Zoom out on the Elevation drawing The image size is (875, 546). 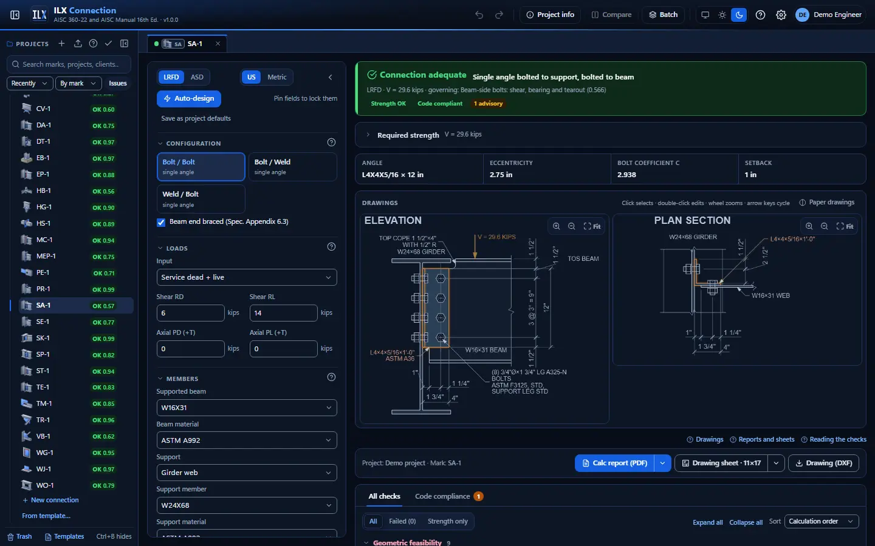(x=572, y=226)
